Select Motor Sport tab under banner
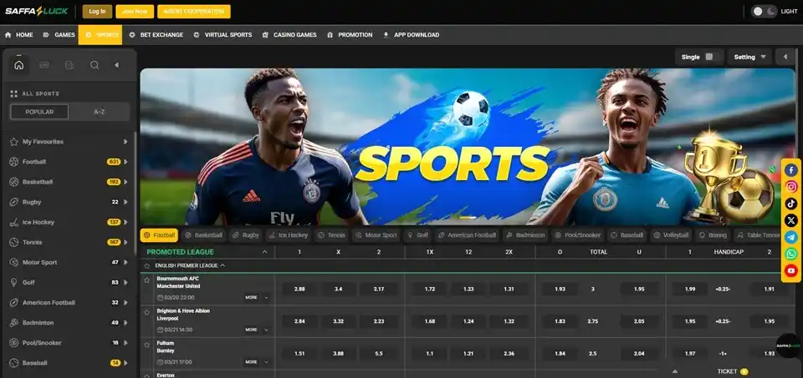Screen dimensions: 803x378 pyautogui.click(x=376, y=235)
